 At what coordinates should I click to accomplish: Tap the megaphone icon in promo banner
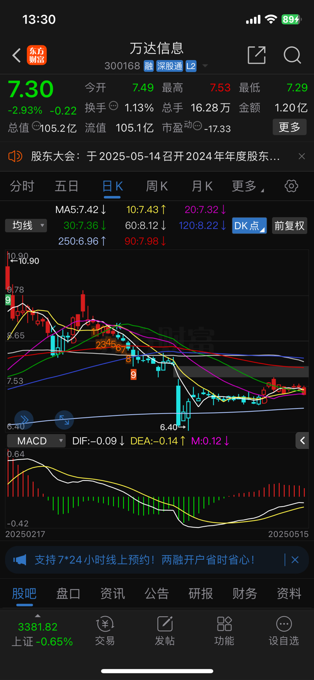(20, 560)
